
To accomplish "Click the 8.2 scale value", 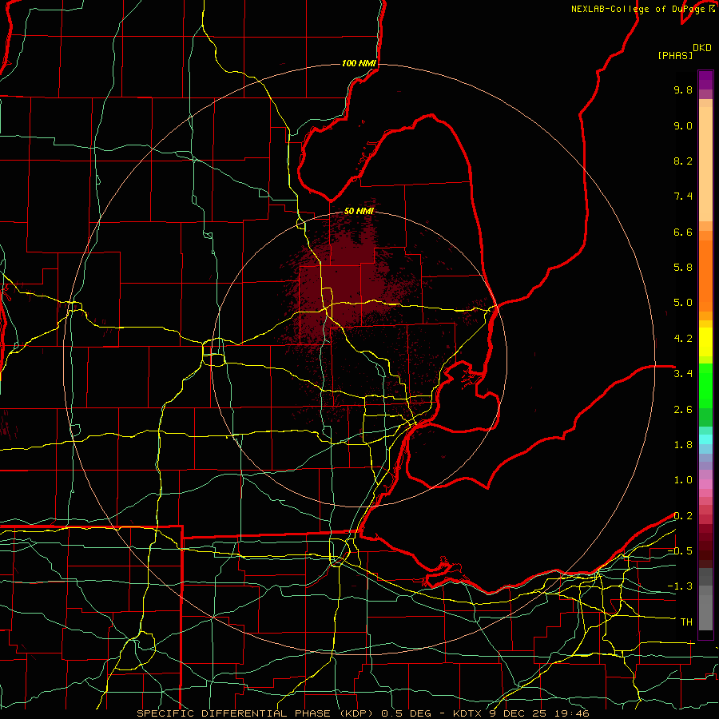I will pyautogui.click(x=683, y=161).
